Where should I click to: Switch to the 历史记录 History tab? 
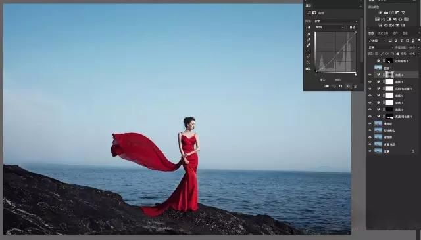click(x=383, y=33)
